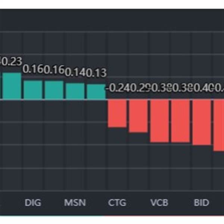The image size is (224, 224).
Task: Click the red CTG bar
Action: [x=116, y=113]
